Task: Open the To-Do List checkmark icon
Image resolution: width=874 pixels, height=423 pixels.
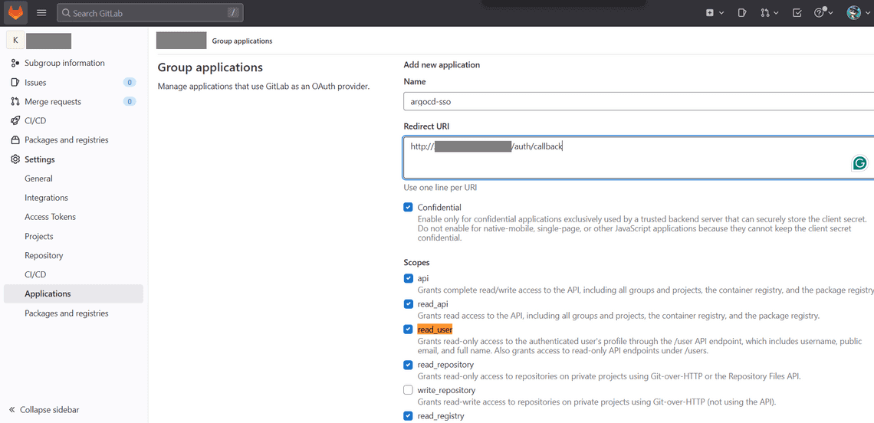Action: click(797, 13)
